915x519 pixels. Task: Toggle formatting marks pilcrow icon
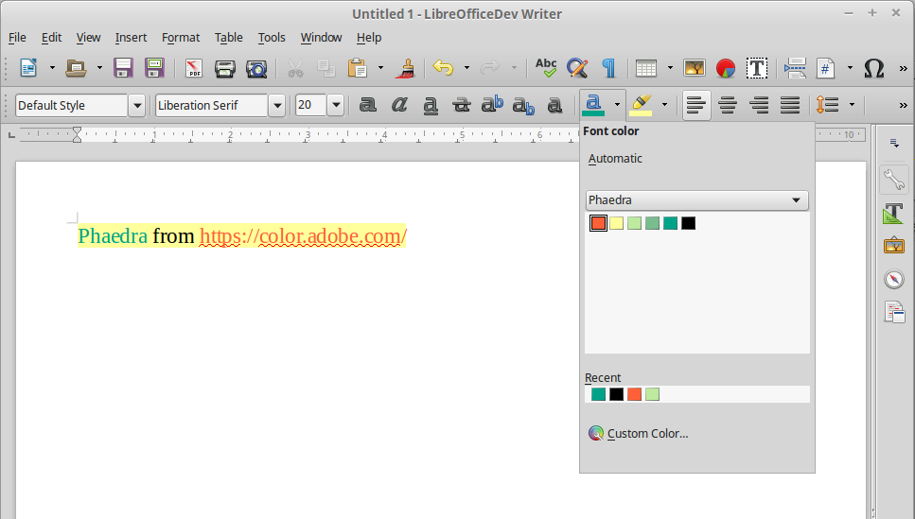coord(608,68)
